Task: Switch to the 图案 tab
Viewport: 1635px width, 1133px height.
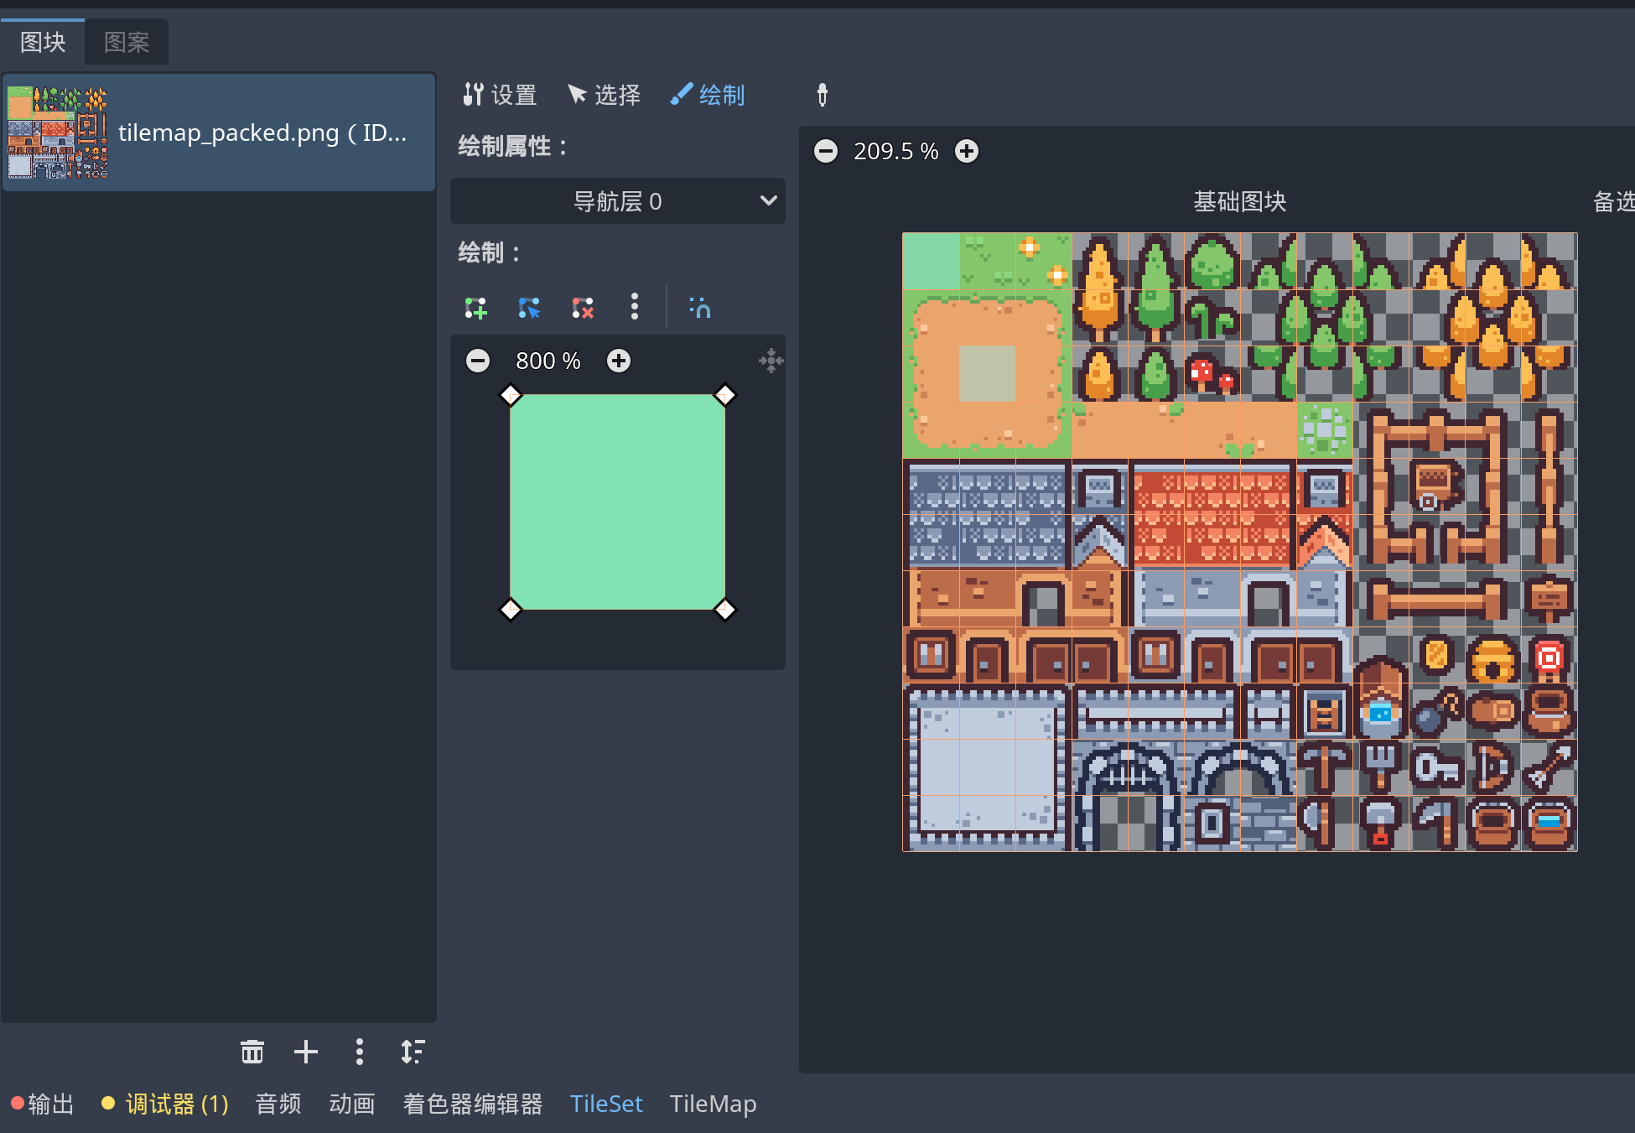Action: 127,42
